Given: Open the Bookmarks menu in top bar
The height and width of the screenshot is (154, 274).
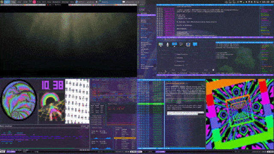Looking at the screenshot, I should 56,2.
